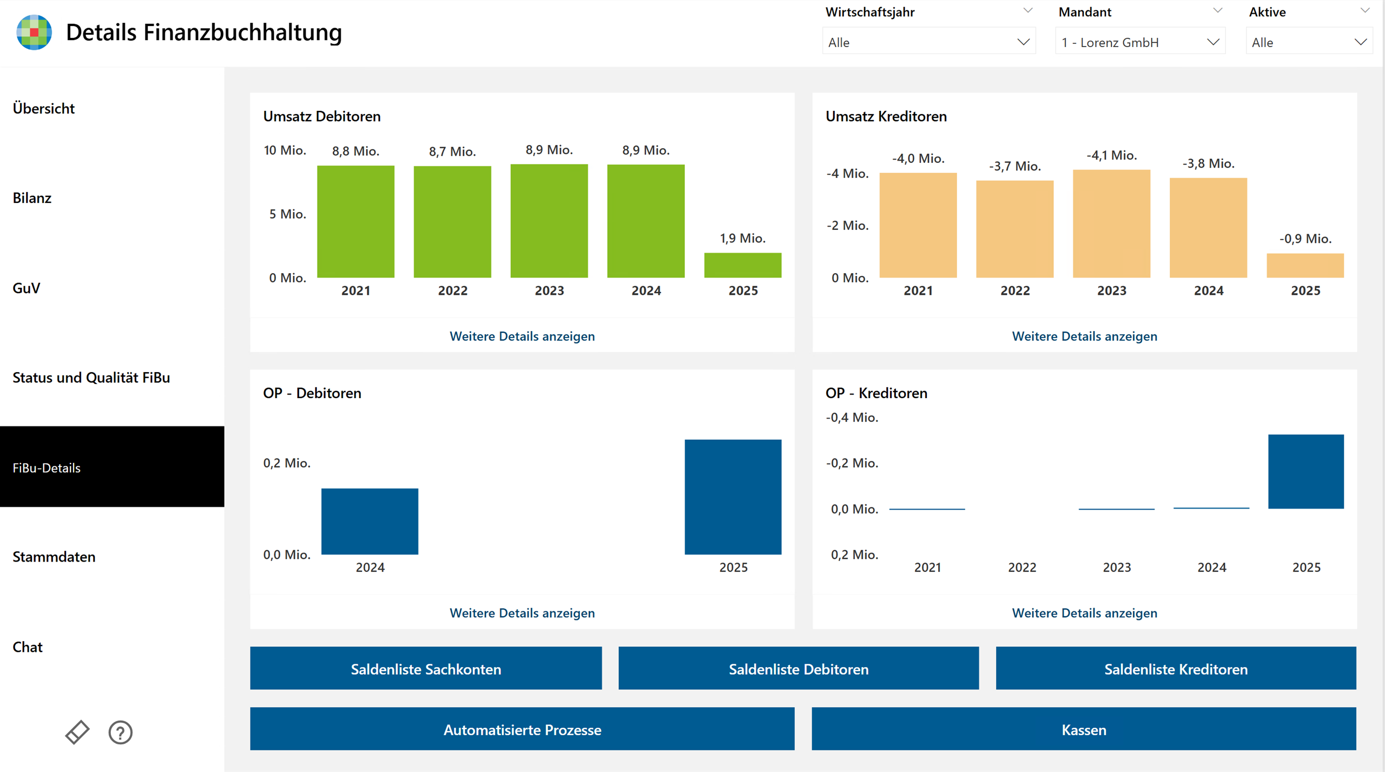Open Automatisierte Prozesse
Viewport: 1385px width, 772px height.
pyautogui.click(x=522, y=729)
